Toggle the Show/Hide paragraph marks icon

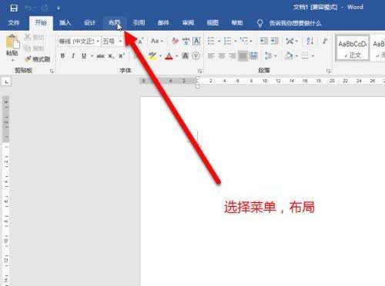[325, 41]
